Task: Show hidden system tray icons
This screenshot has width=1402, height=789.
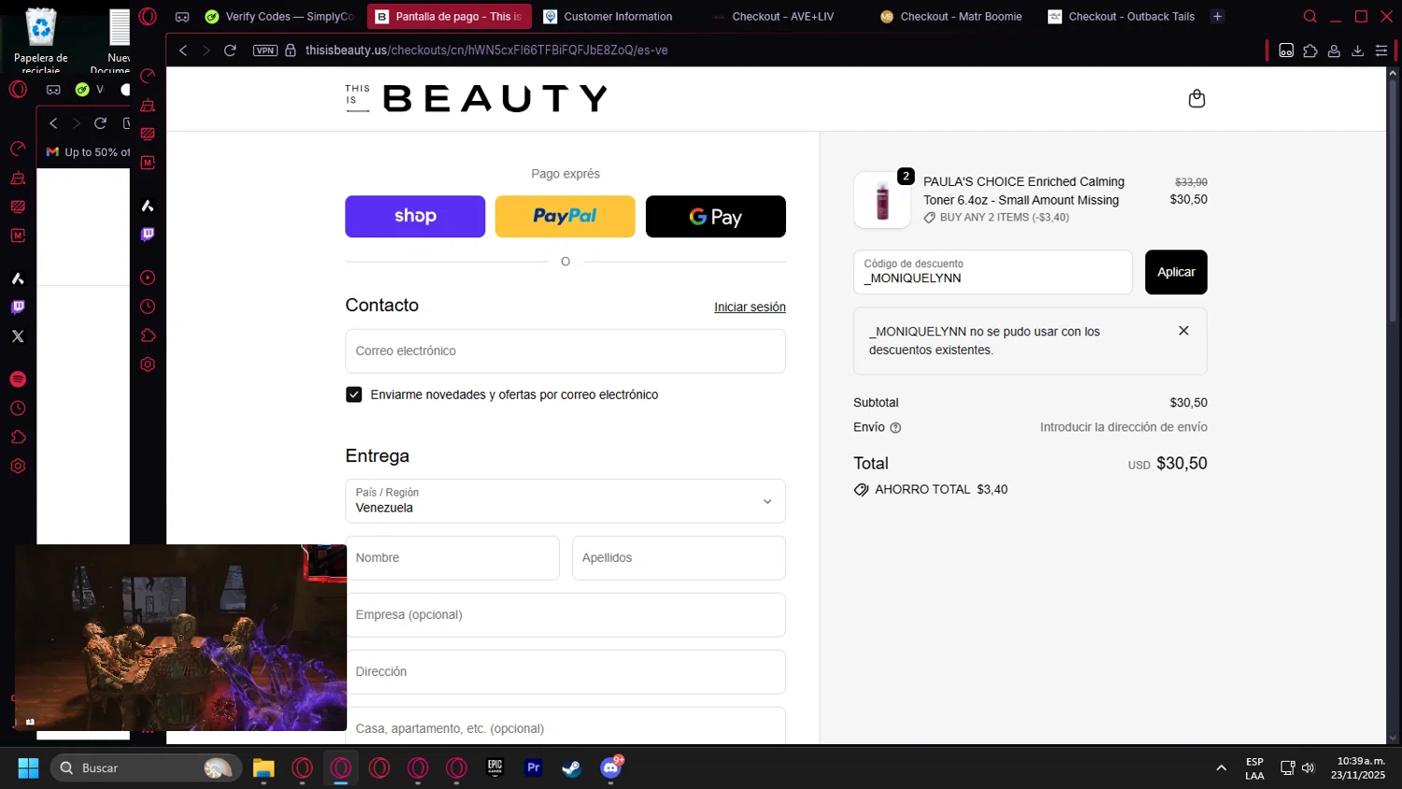Action: (1221, 768)
